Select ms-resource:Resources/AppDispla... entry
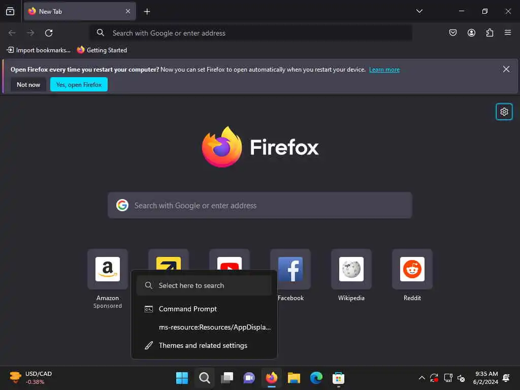 point(204,327)
